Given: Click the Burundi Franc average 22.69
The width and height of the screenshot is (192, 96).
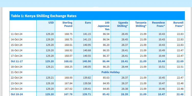Looking at the screenshot, I should tap(180, 61).
